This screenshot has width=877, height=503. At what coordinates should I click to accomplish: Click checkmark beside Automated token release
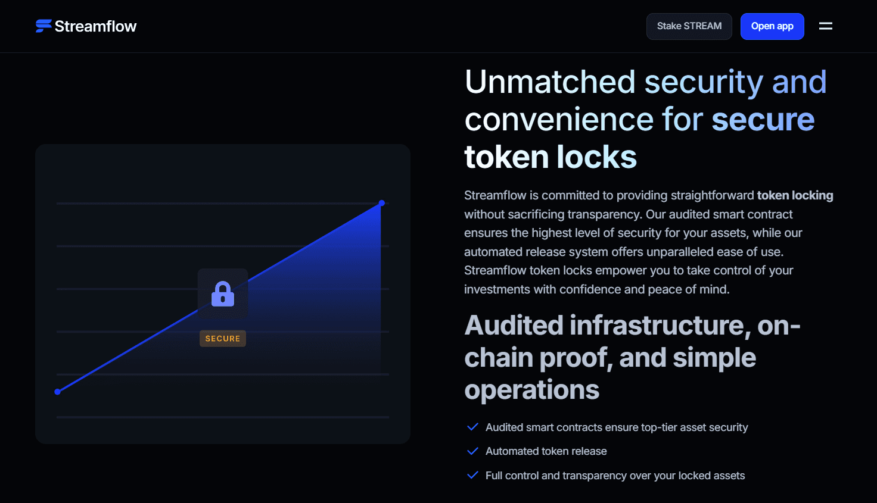tap(472, 451)
